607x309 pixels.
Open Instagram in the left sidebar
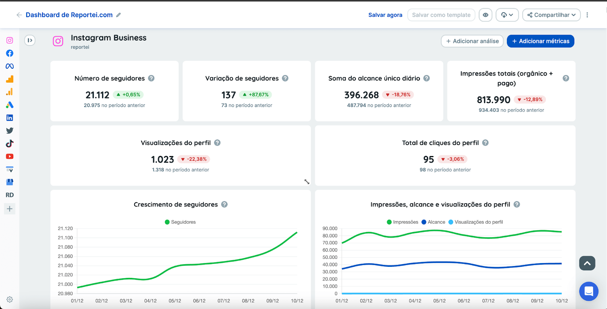[10, 40]
